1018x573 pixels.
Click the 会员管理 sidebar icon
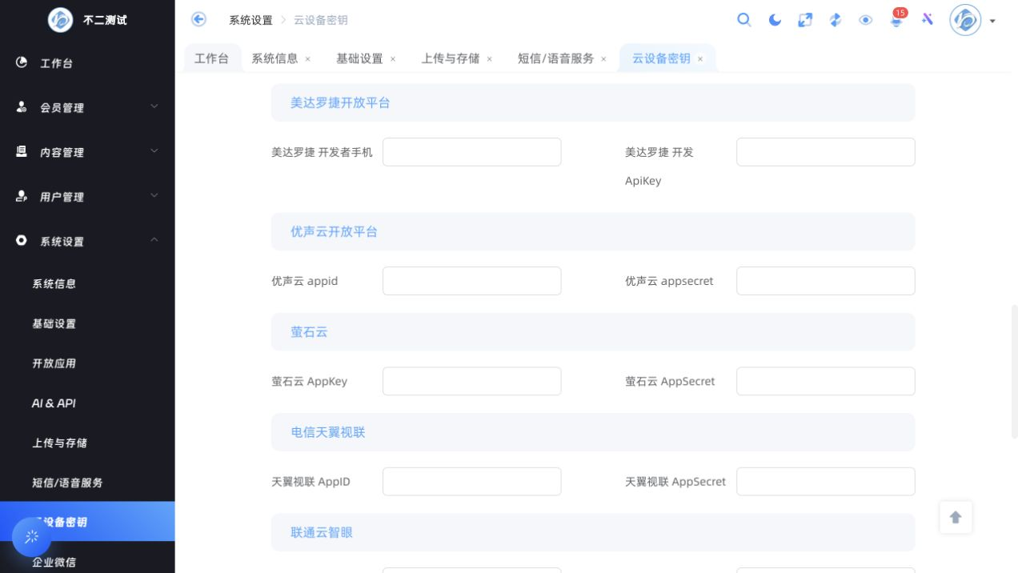(x=22, y=107)
